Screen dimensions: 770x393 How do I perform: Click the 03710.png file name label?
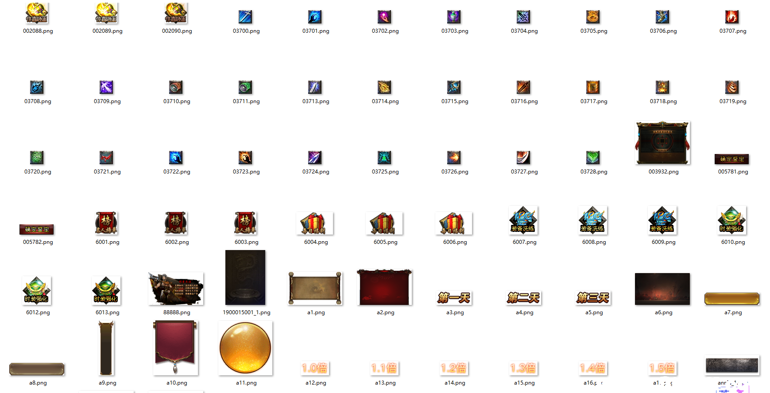pos(177,101)
